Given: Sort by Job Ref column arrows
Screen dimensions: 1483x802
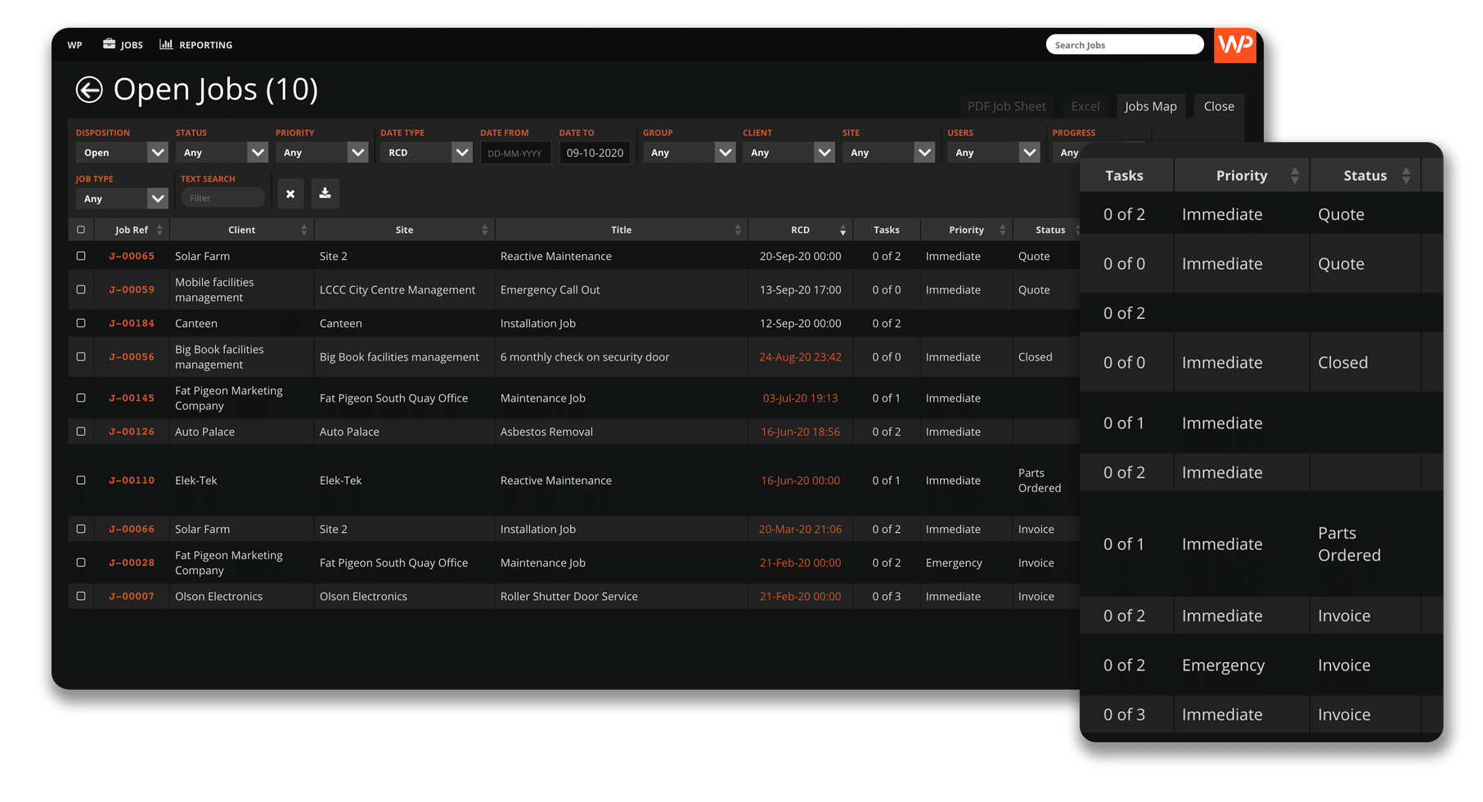Looking at the screenshot, I should tap(160, 231).
